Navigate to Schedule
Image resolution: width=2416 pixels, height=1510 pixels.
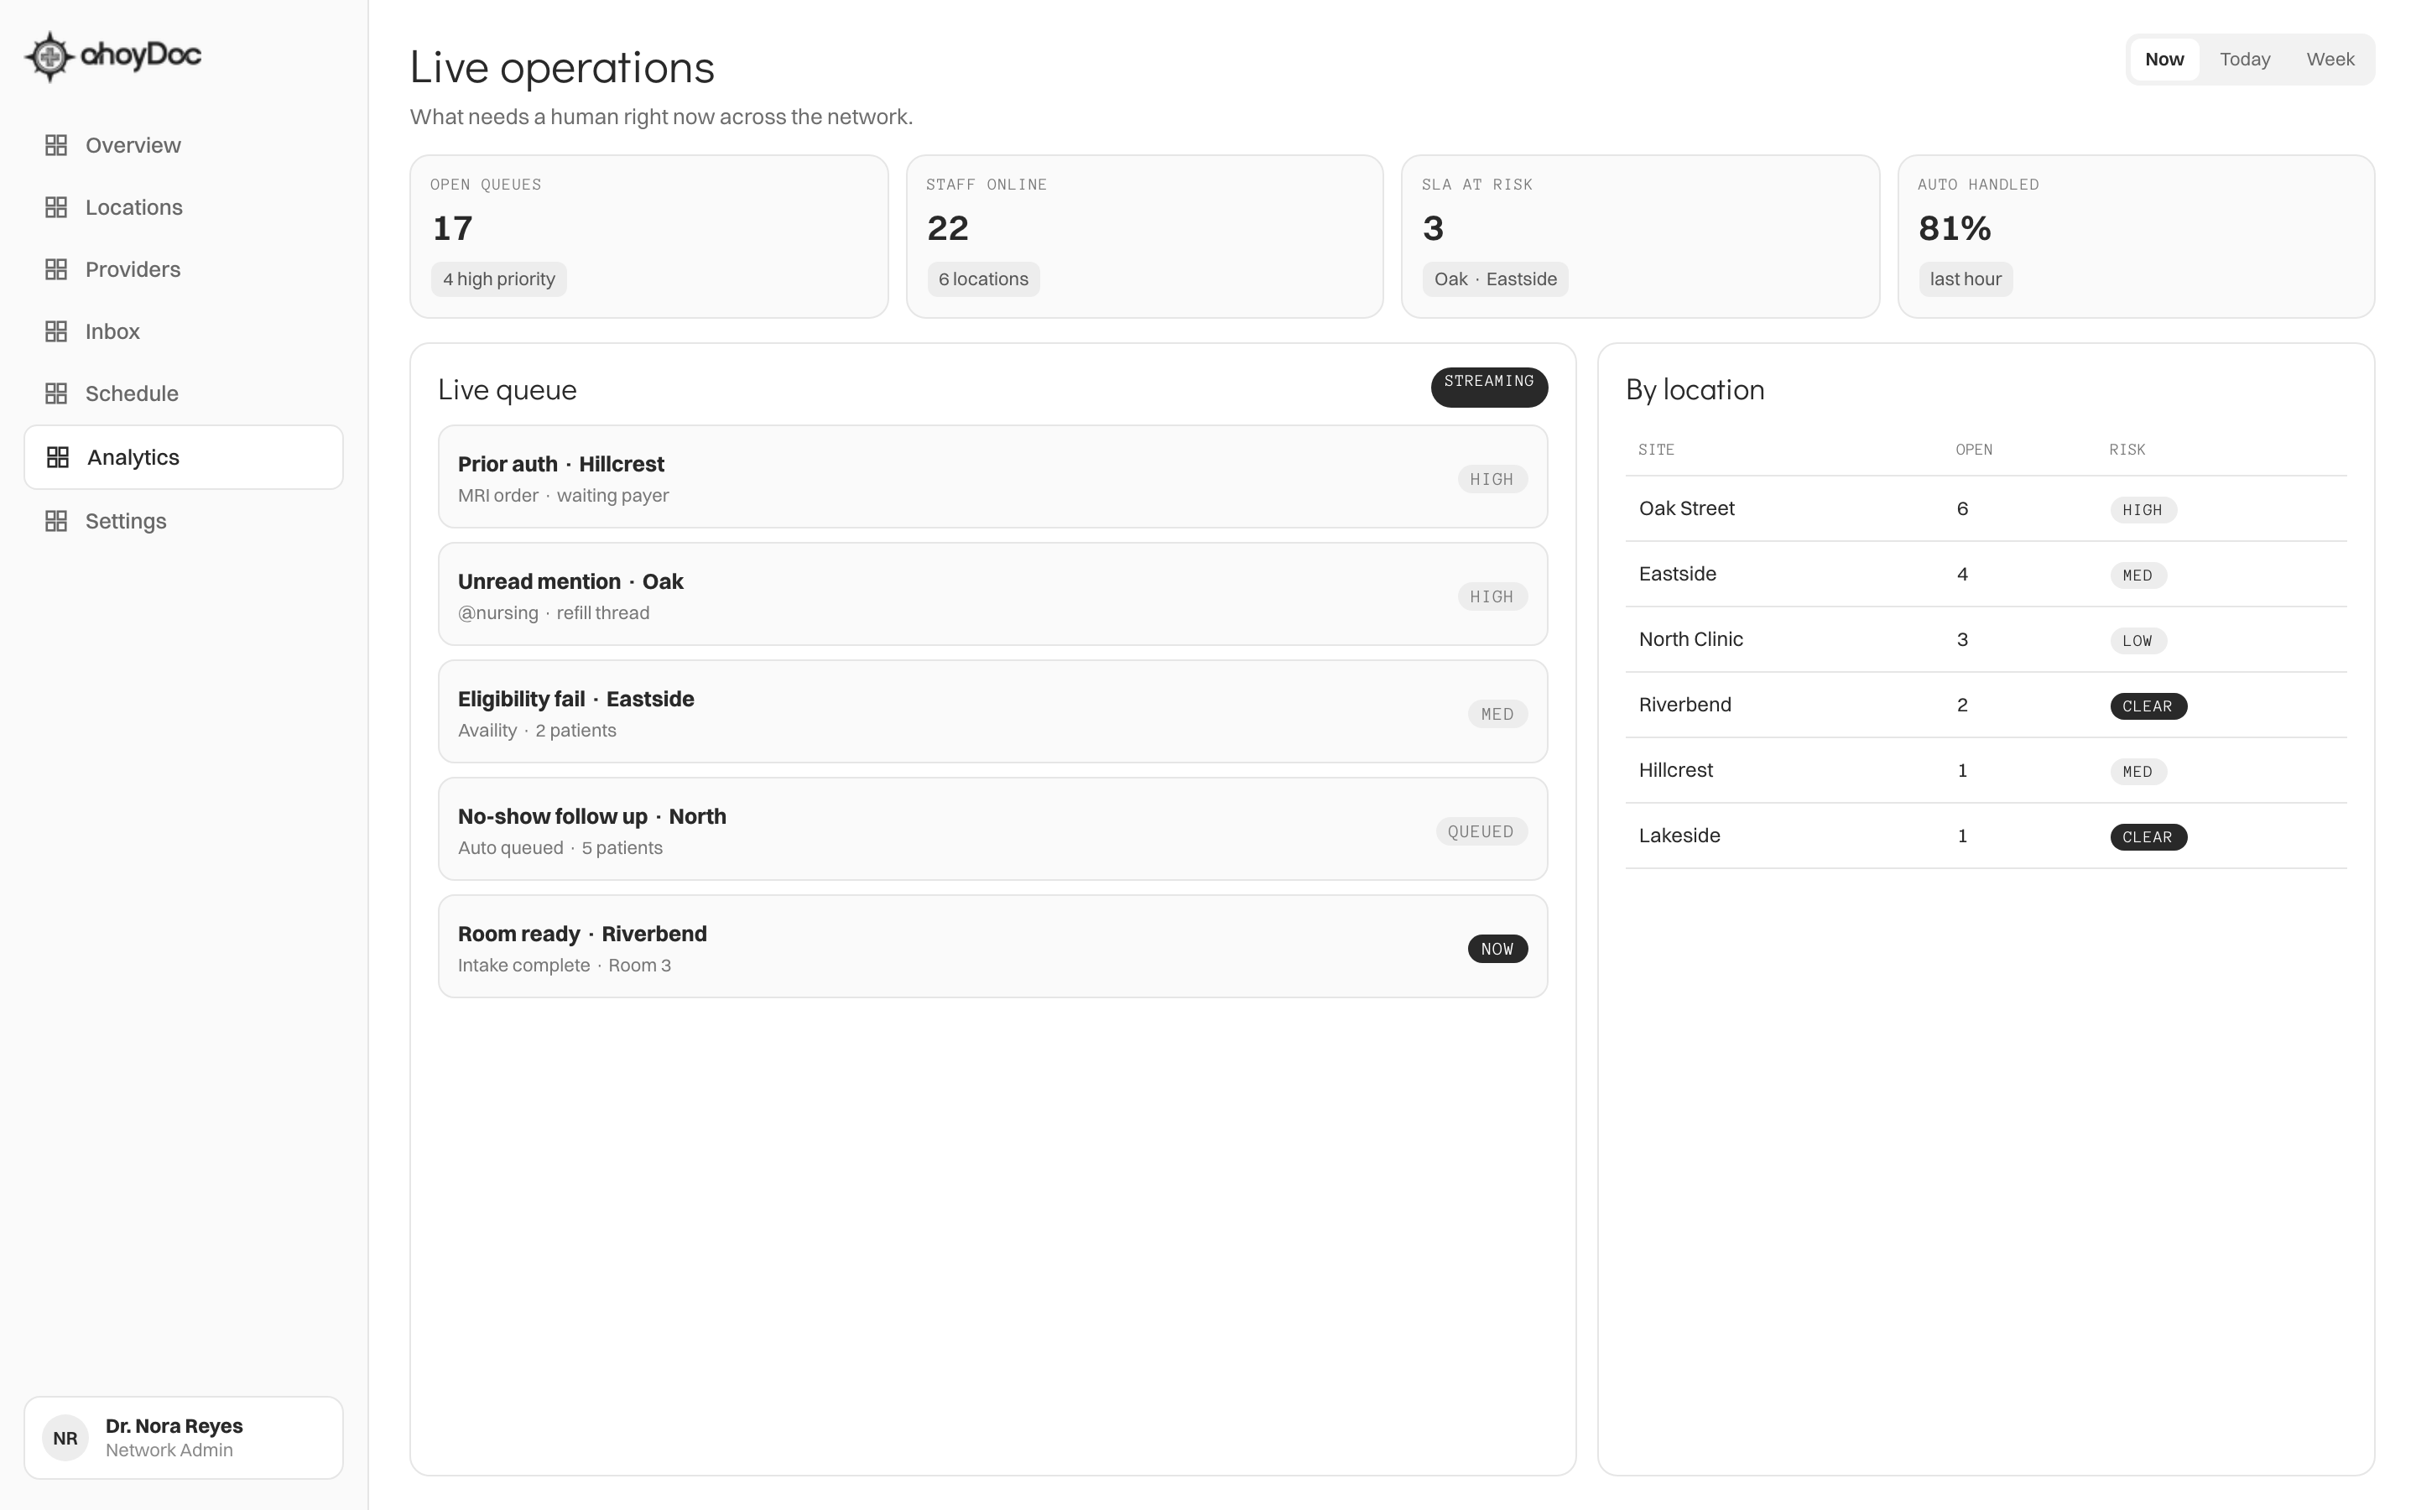point(184,393)
